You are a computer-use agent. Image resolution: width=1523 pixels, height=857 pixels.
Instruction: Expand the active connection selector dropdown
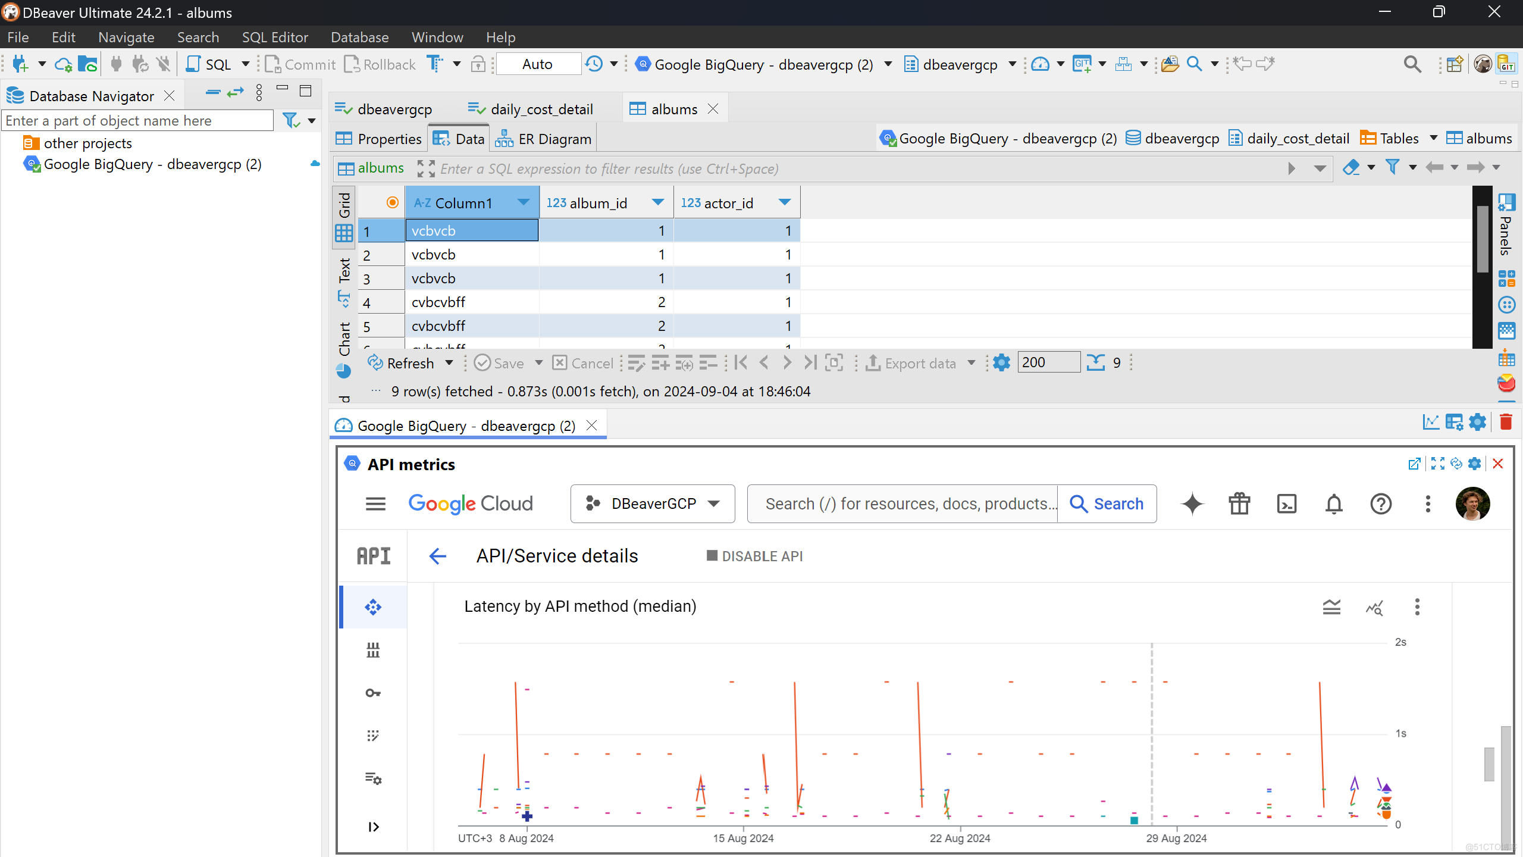coord(888,64)
